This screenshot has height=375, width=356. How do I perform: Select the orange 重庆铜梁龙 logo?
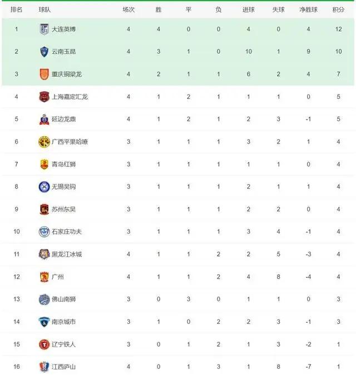click(44, 74)
